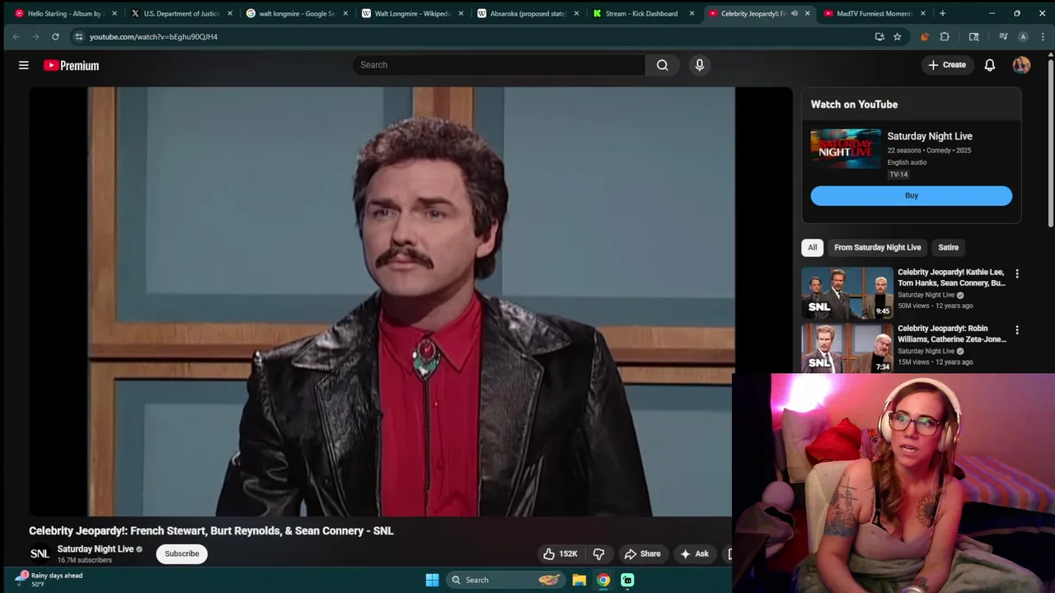Switch to the Walt Longmire Wikipedia tab
This screenshot has width=1055, height=593.
tap(410, 13)
